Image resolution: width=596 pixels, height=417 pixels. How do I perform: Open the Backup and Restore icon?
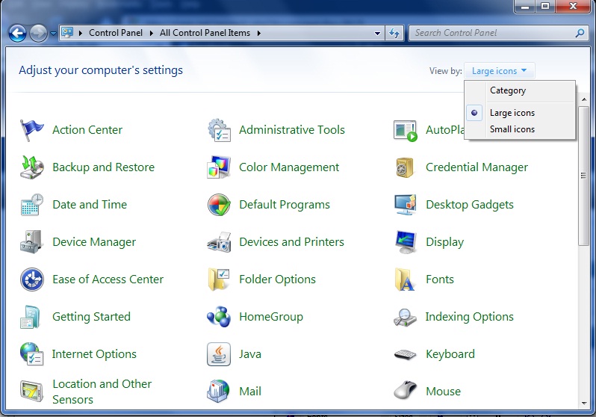(31, 167)
